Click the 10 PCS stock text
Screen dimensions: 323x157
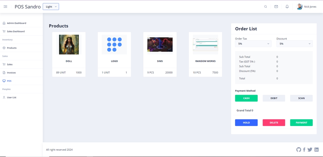click(197, 73)
